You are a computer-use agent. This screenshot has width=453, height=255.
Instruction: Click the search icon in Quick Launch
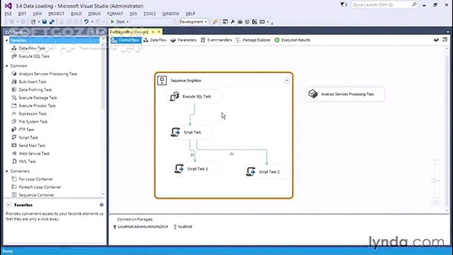tap(414, 5)
